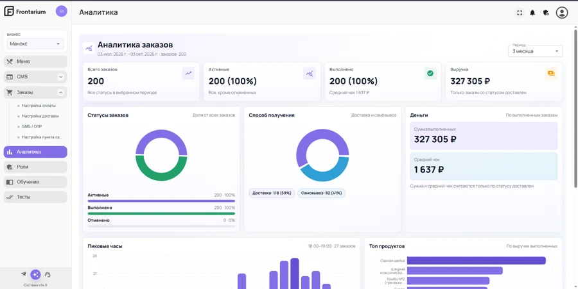Open the gauge icon in sidebar footer
Screen dimensions: 578x289
[47, 274]
